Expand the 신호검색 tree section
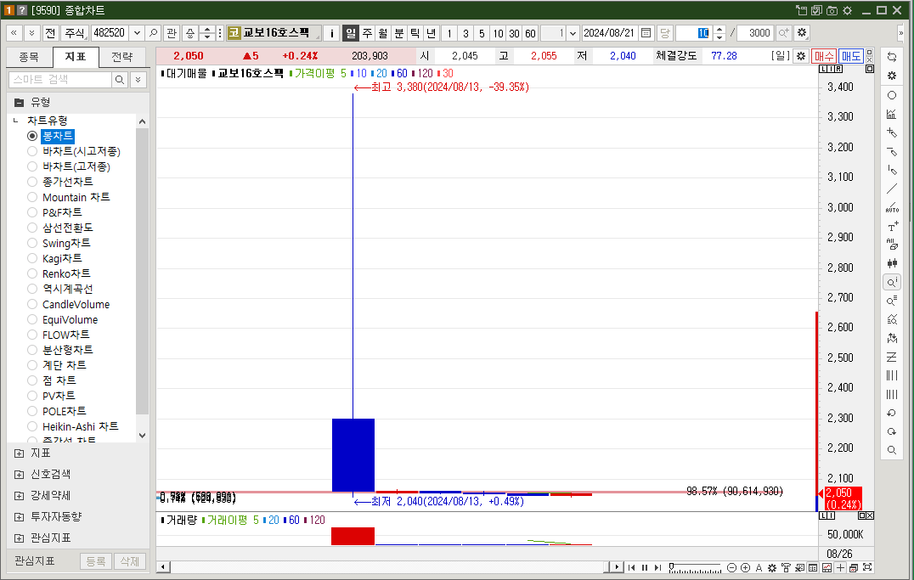The image size is (914, 580). click(x=20, y=475)
